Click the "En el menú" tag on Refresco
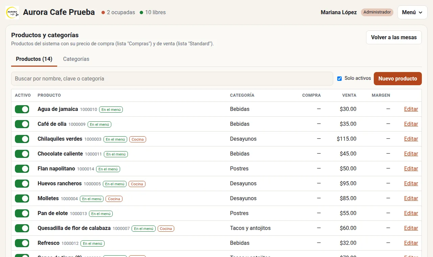This screenshot has width=433, height=257. (93, 243)
